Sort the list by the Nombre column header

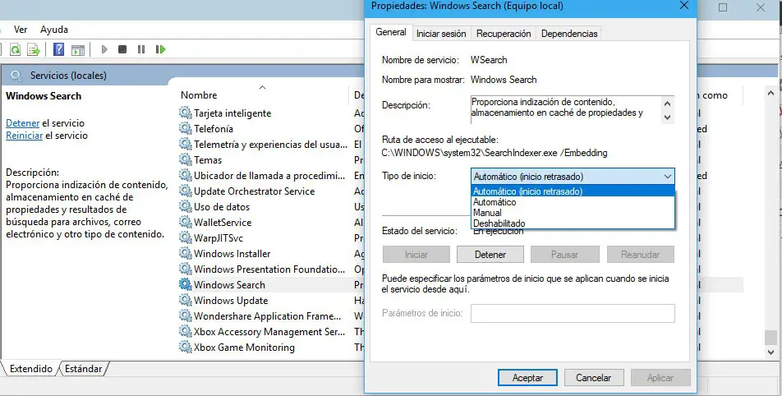pos(199,94)
